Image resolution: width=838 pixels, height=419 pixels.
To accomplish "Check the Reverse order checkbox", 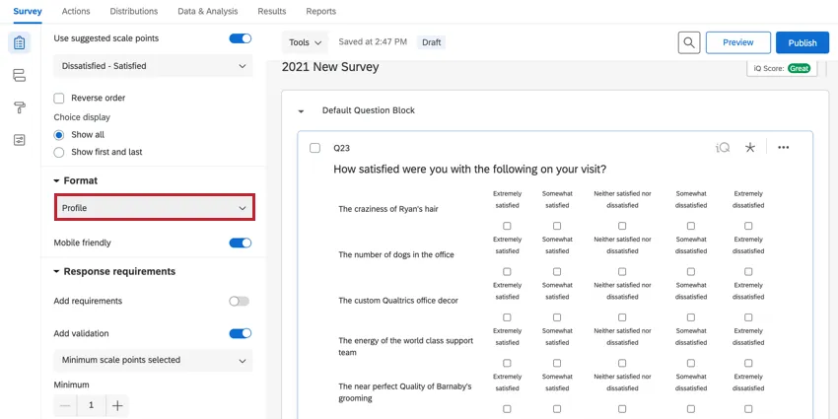I will (59, 98).
